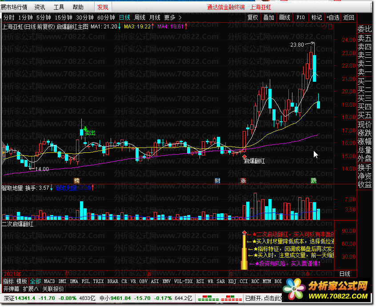Open the 市场行情 menu
The height and width of the screenshot is (307, 376).
click(14, 8)
